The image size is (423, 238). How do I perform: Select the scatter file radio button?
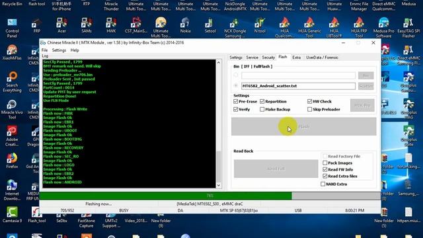236,86
